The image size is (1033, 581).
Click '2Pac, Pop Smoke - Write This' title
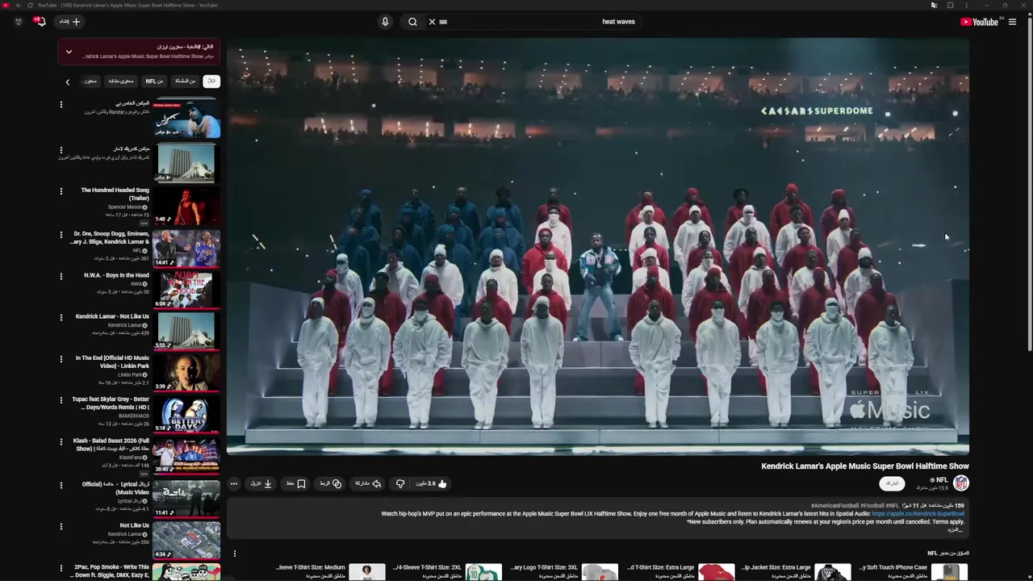click(x=111, y=566)
